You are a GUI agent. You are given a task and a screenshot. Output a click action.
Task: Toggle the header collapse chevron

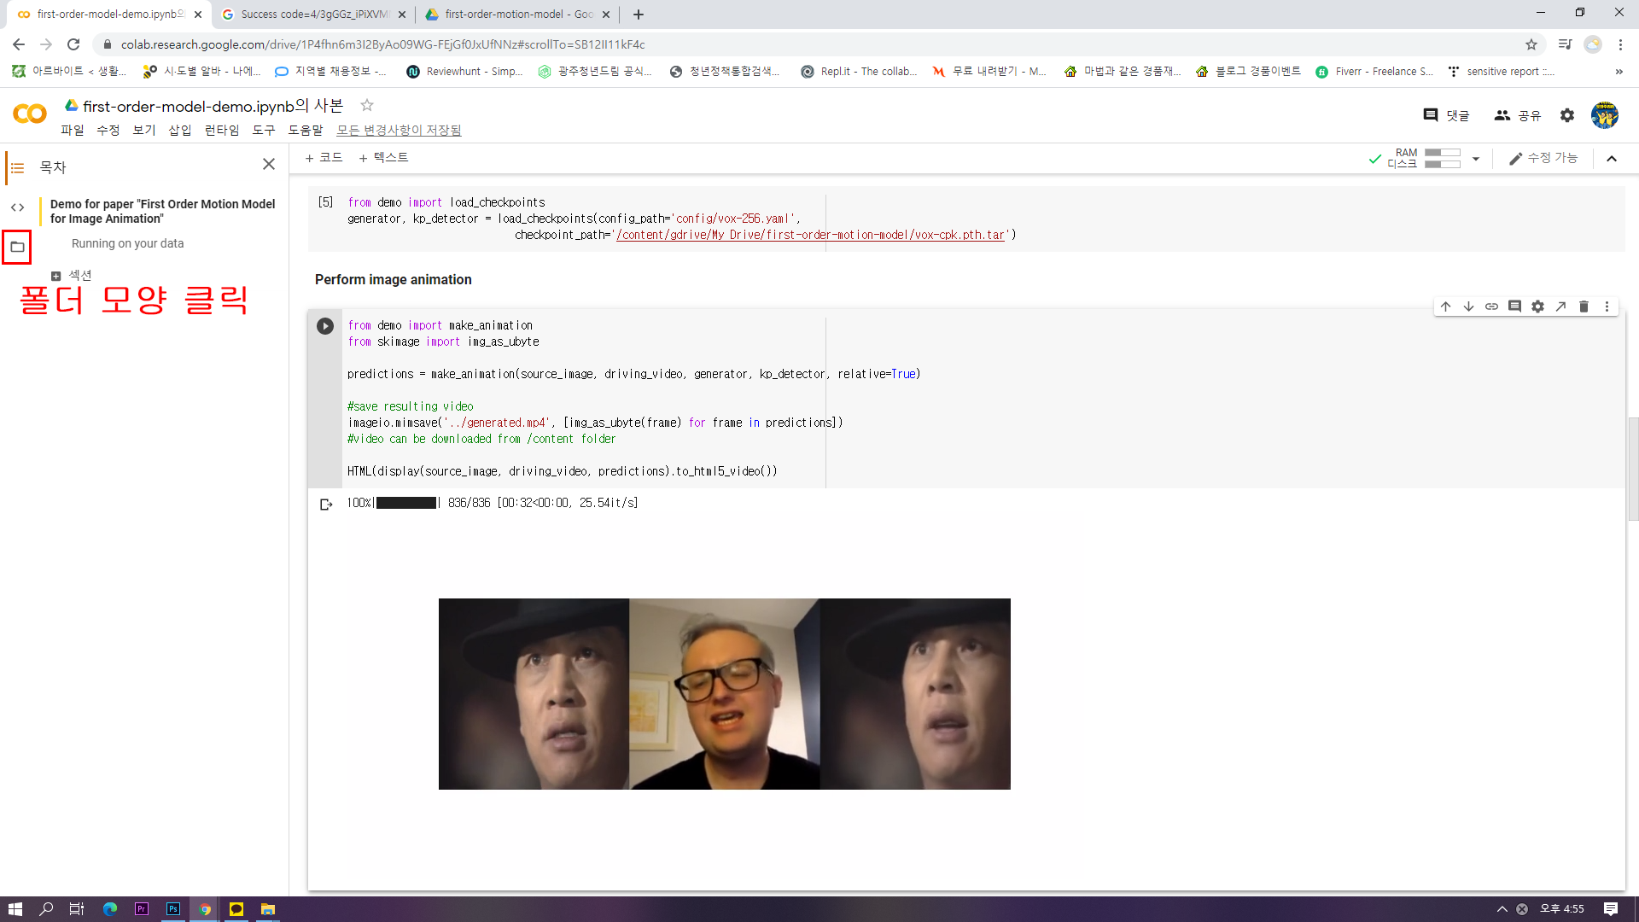[1612, 159]
